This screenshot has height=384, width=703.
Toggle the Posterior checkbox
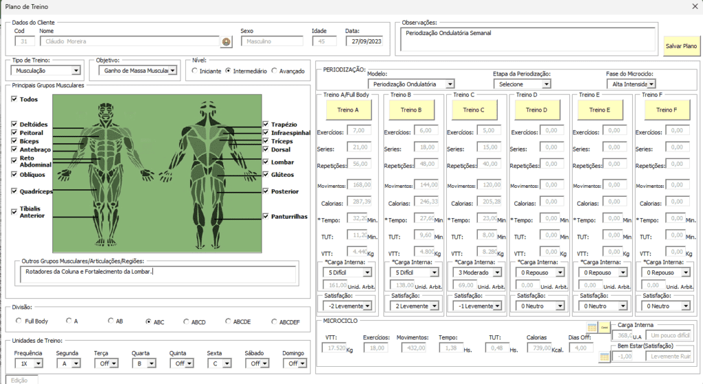pyautogui.click(x=266, y=191)
